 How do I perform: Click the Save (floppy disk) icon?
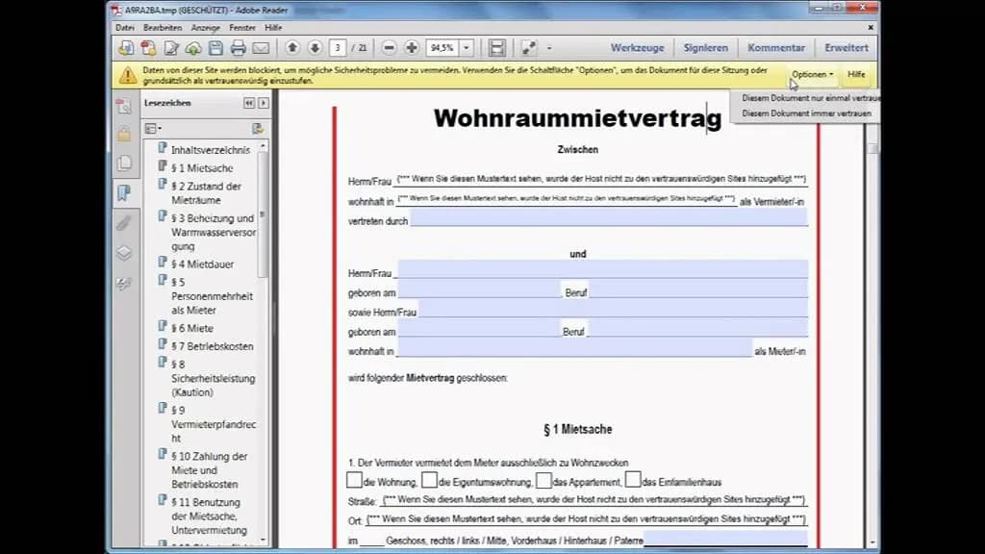click(215, 48)
